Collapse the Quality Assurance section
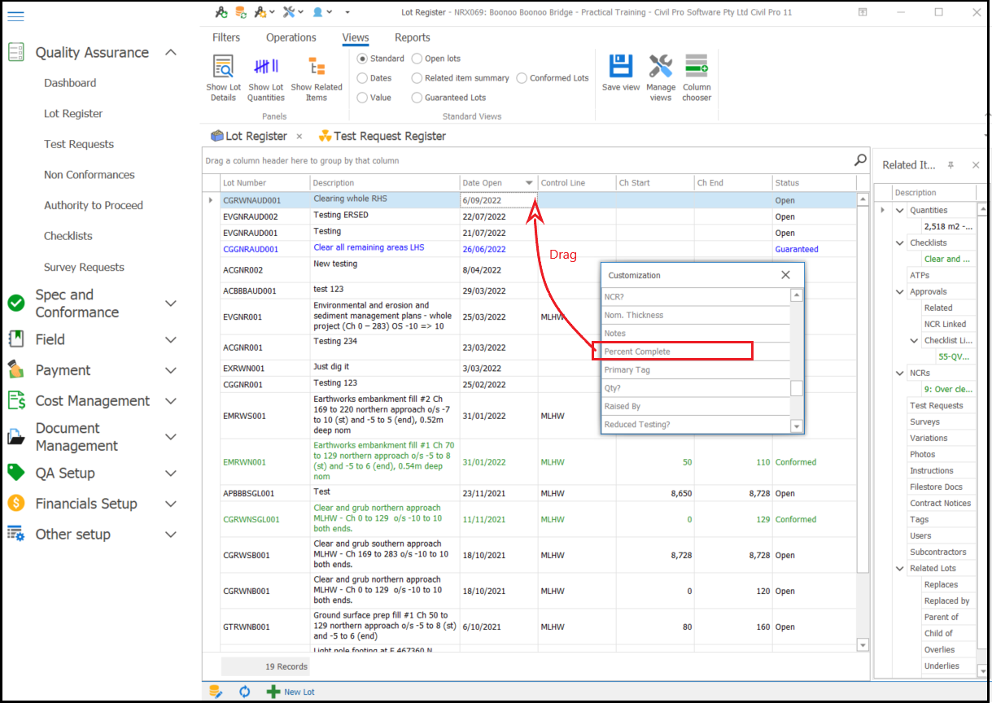Screen dimensions: 992x703 171,53
